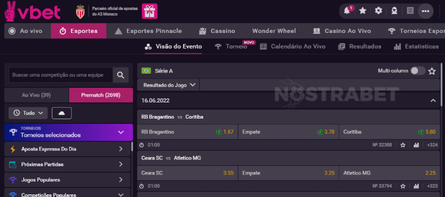Open the bet slip list icon

click(410, 11)
